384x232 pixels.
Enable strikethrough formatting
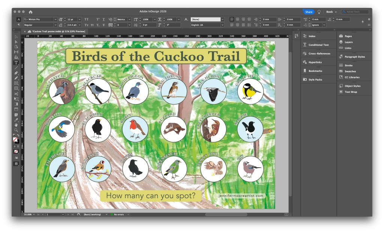(x=104, y=25)
